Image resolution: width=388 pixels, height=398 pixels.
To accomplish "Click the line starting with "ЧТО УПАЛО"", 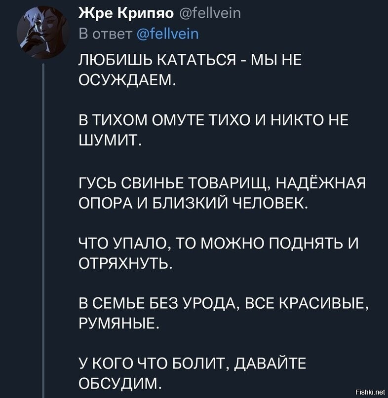I will point(217,244).
